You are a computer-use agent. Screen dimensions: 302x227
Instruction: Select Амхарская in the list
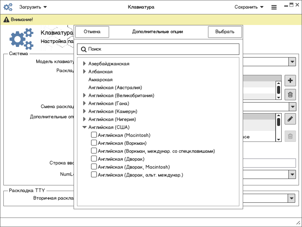click(x=100, y=79)
